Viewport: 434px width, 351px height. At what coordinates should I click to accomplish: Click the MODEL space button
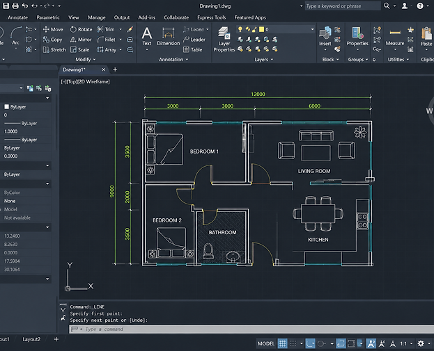click(x=266, y=343)
